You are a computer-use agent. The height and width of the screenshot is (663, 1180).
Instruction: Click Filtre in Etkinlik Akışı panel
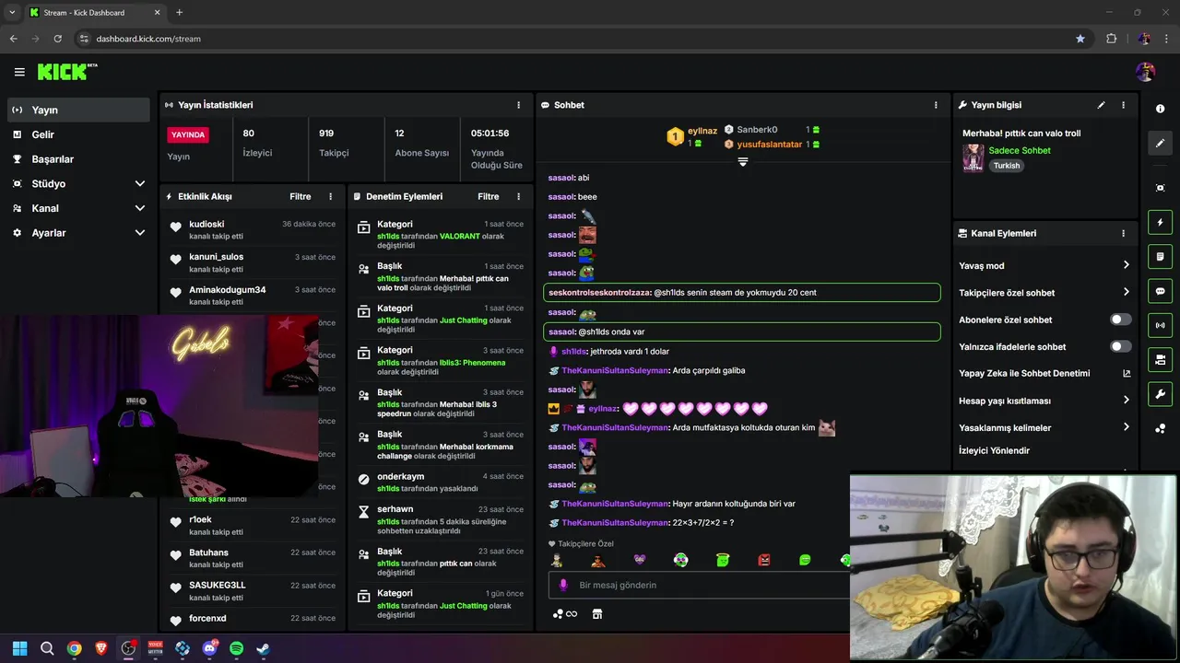click(301, 196)
